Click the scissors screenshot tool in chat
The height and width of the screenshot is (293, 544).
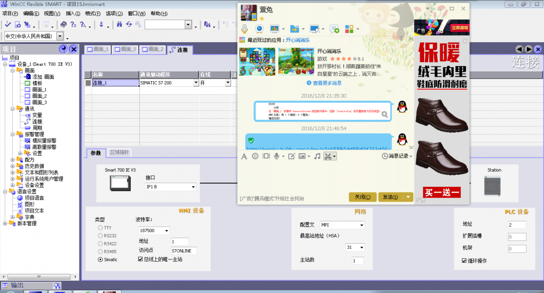click(327, 156)
